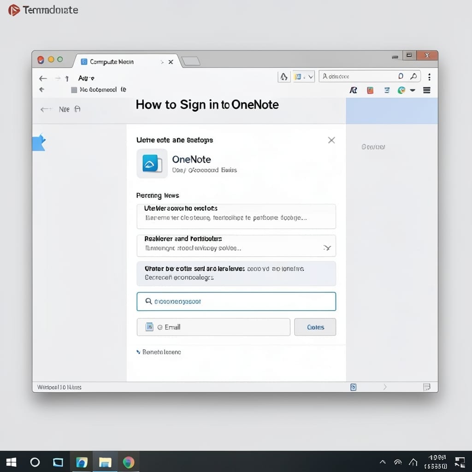Open File Explorer from the taskbar
Screen dimensions: 472x472
pyautogui.click(x=105, y=462)
